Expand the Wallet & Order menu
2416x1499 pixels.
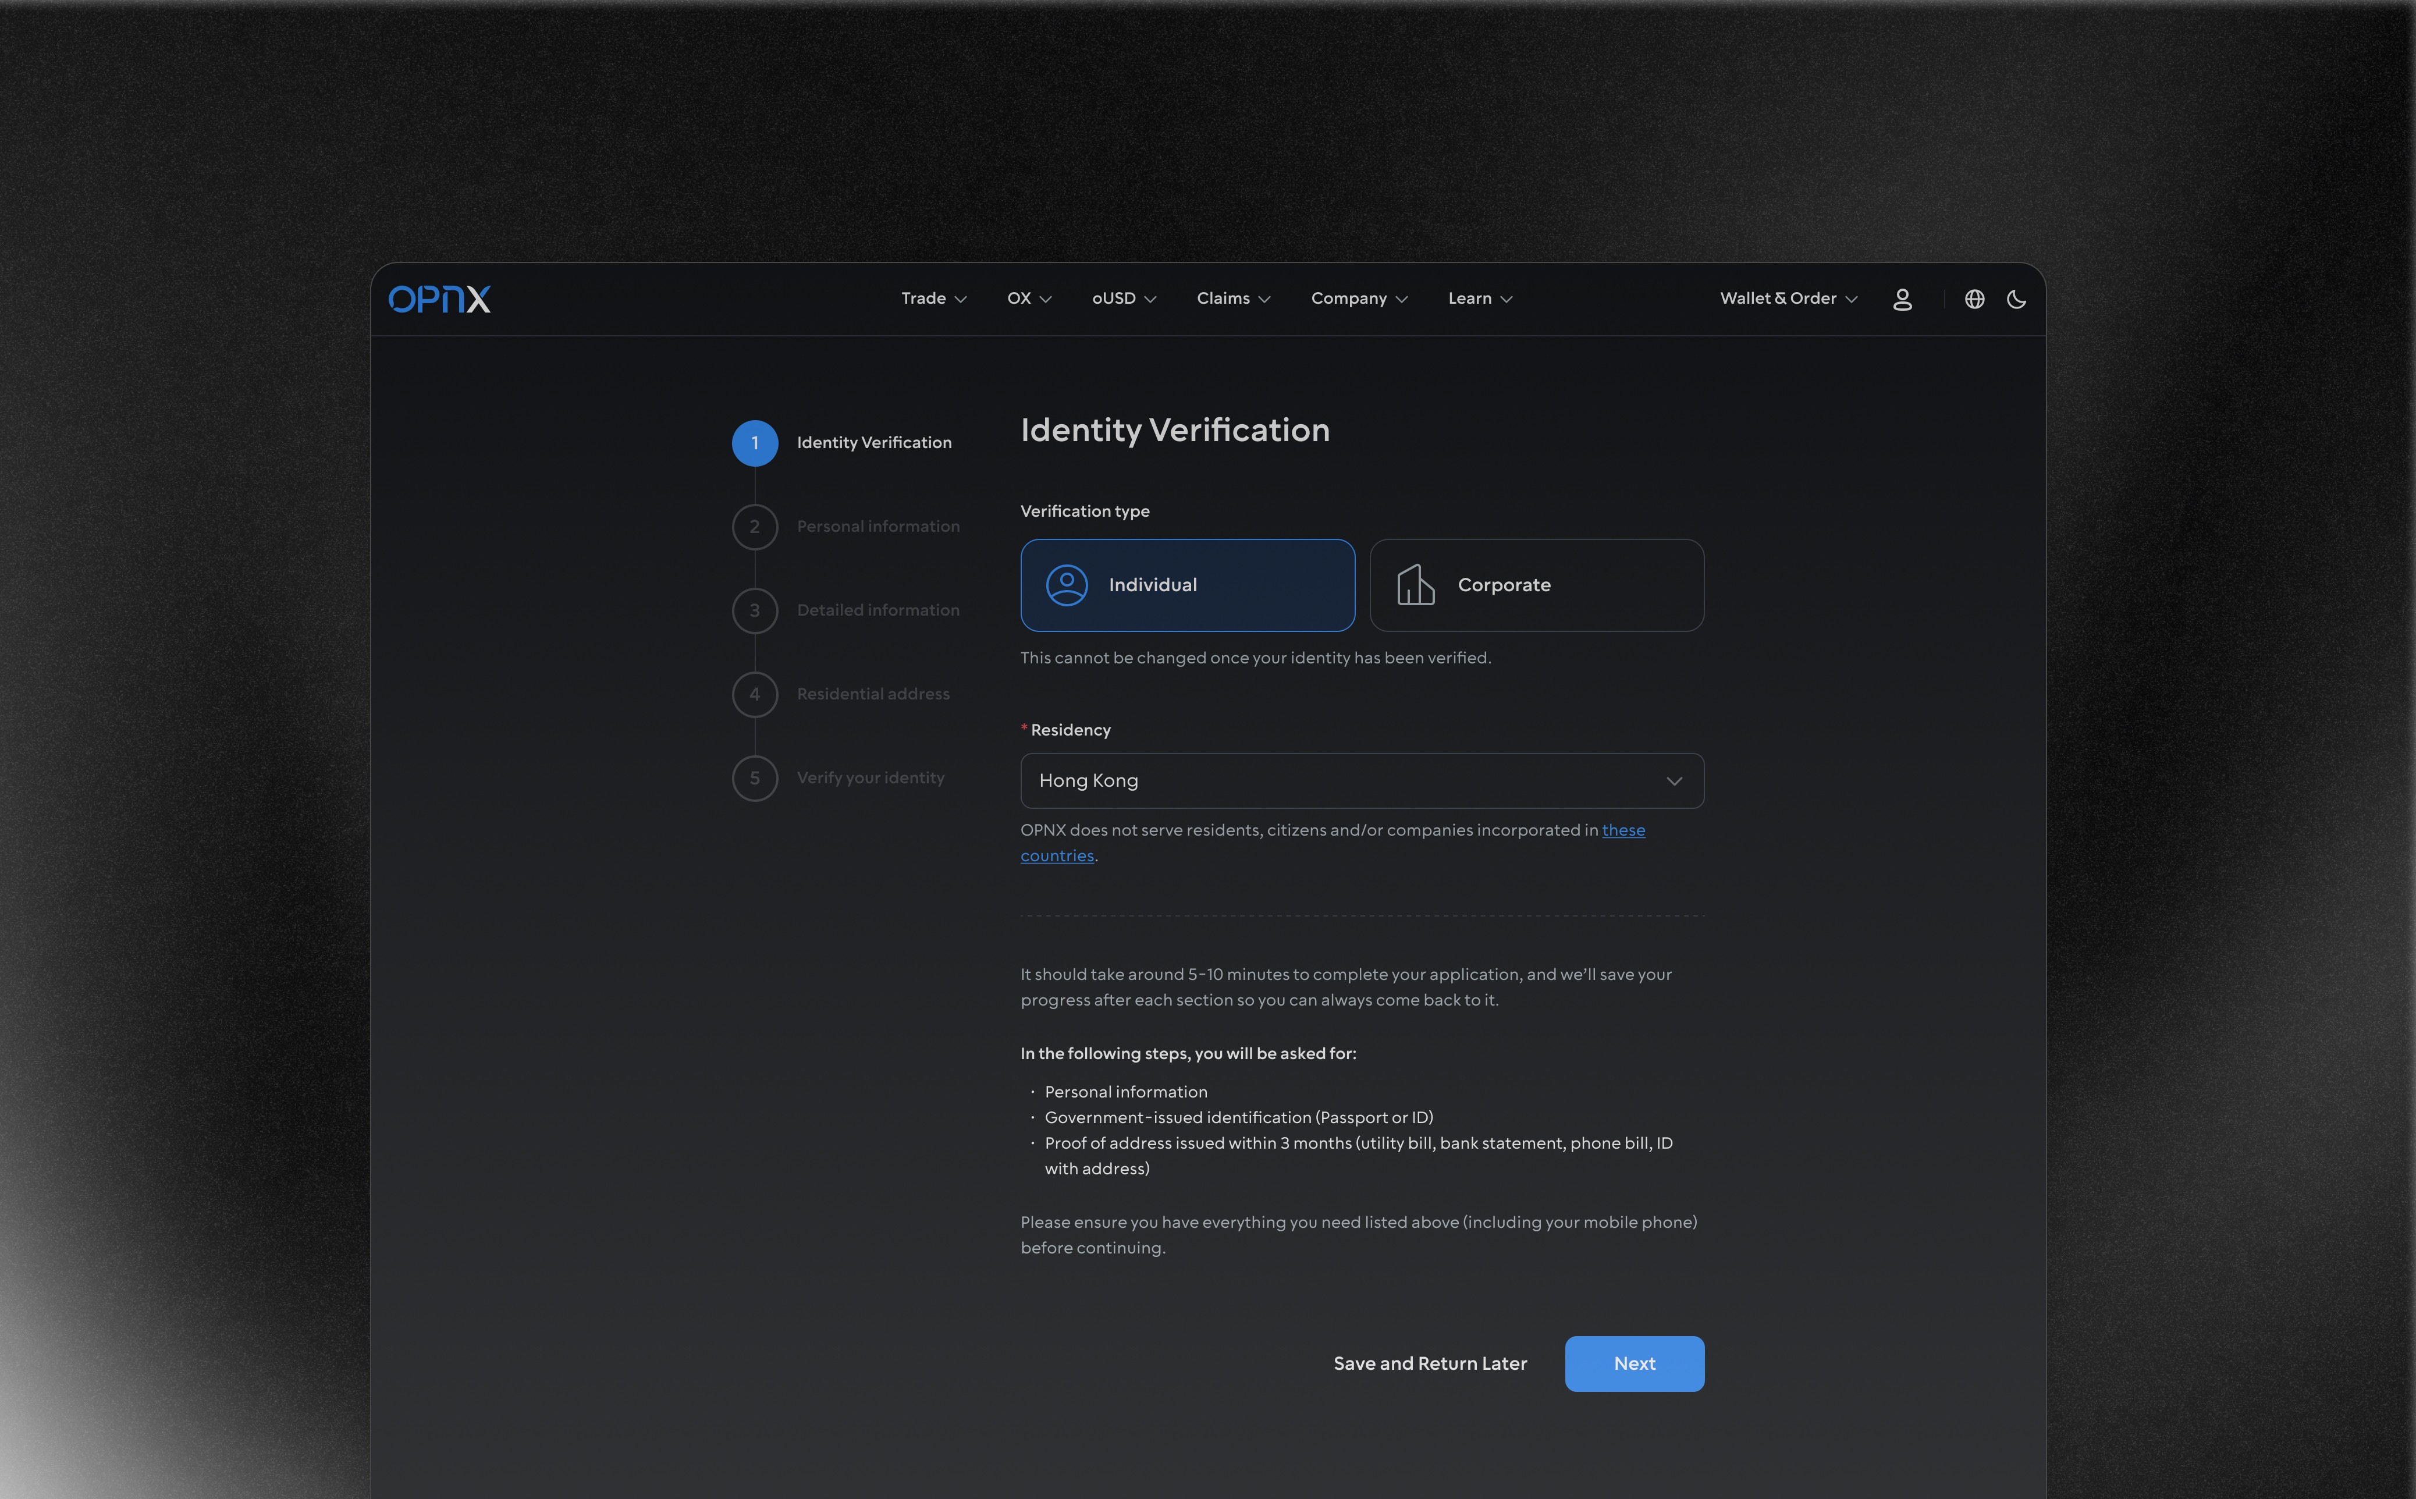[x=1788, y=299]
